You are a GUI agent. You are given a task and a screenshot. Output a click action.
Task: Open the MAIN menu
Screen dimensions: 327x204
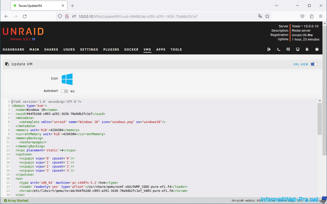click(x=34, y=50)
